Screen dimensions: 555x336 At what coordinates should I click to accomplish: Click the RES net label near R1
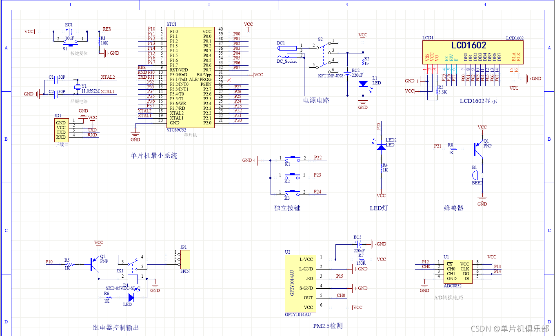click(x=107, y=29)
